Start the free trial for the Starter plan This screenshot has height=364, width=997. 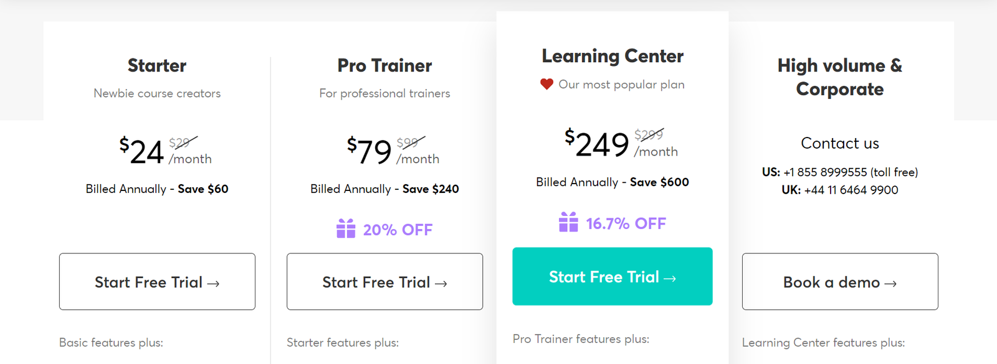[157, 281]
